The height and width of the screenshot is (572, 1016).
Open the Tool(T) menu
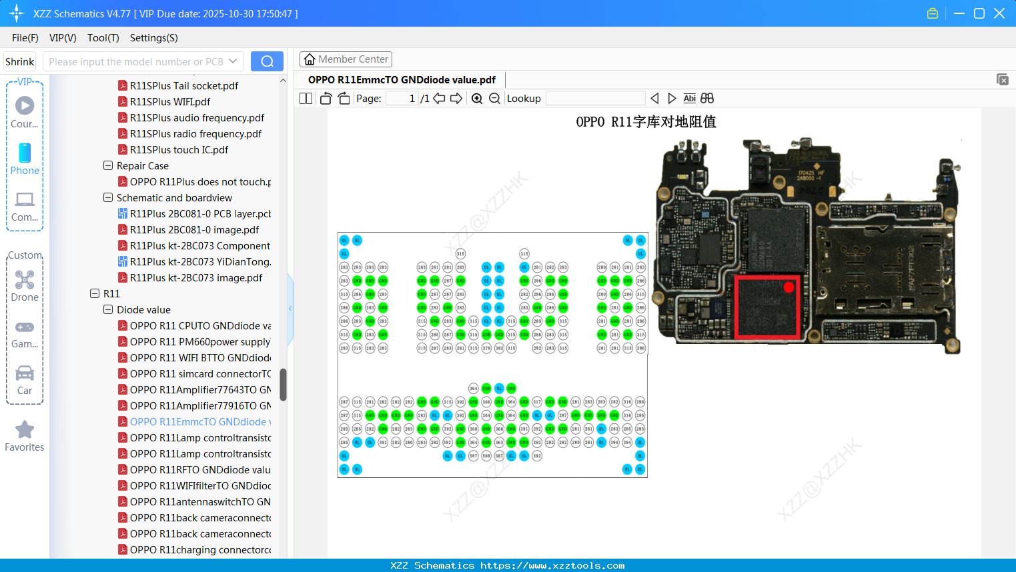[103, 38]
